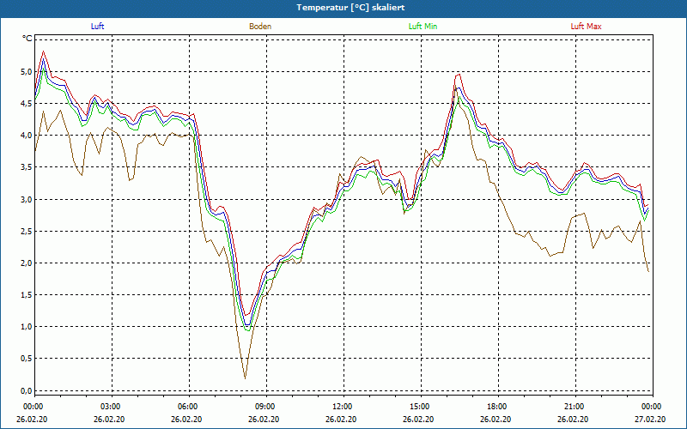Click the red 'Luft Max' legend label
Screen dimensions: 687x429
(586, 27)
